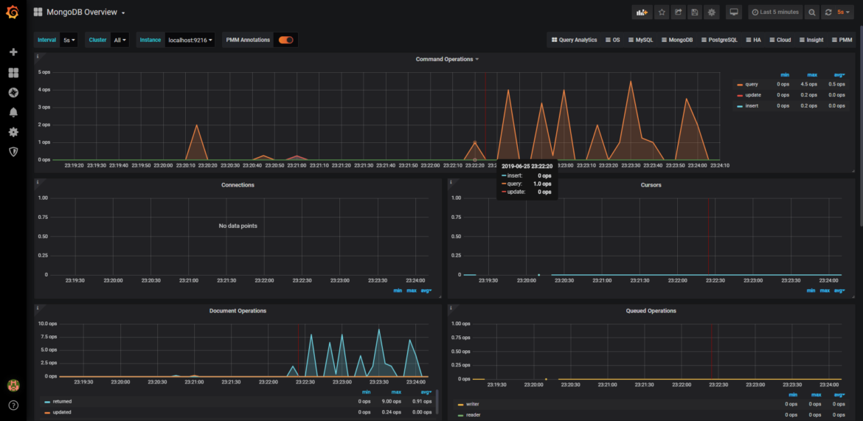Image resolution: width=863 pixels, height=421 pixels.
Task: Cycle view mode with the monitor icon
Action: pyautogui.click(x=733, y=13)
